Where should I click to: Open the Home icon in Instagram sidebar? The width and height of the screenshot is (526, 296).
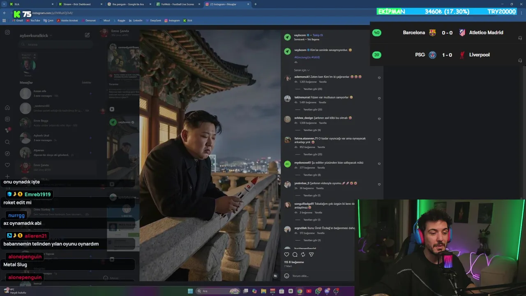(x=7, y=108)
